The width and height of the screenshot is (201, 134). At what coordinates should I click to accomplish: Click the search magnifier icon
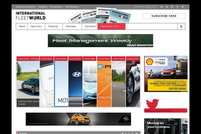tap(181, 26)
